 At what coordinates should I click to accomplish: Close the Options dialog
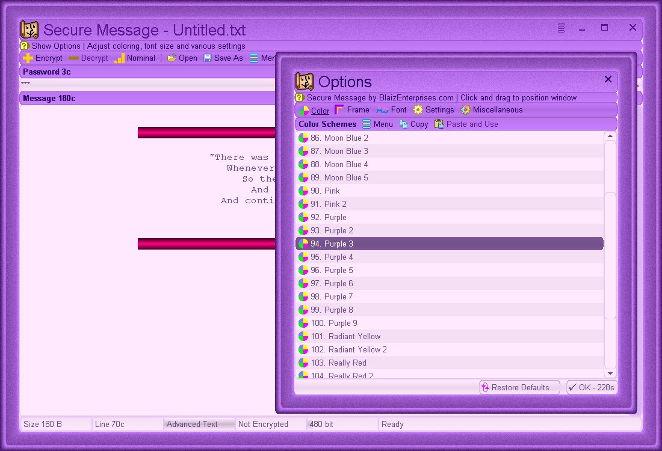[x=608, y=79]
